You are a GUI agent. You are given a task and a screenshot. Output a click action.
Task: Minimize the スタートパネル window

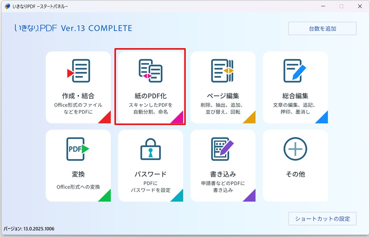click(323, 6)
